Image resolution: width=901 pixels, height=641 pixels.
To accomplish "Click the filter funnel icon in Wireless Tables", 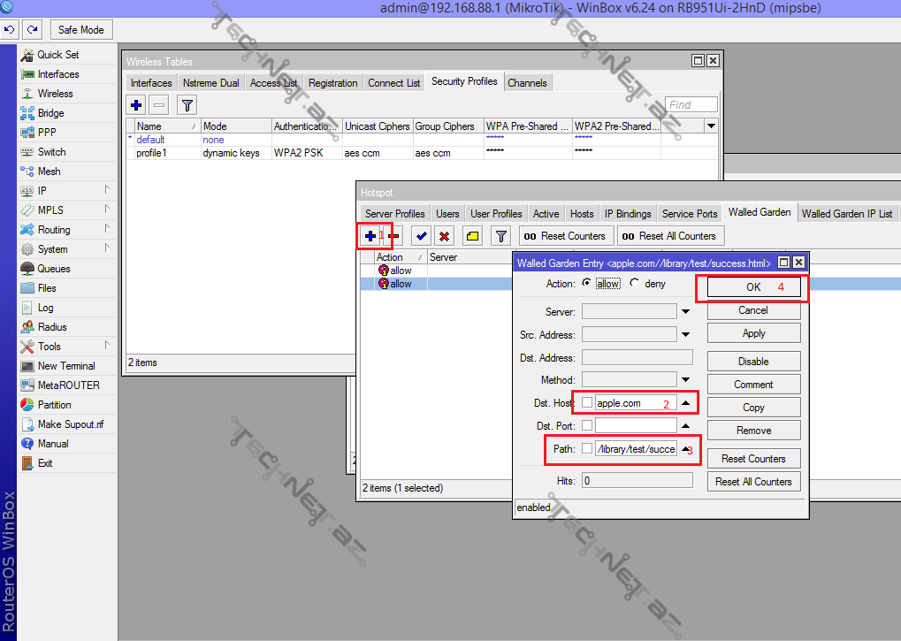I will coord(187,105).
